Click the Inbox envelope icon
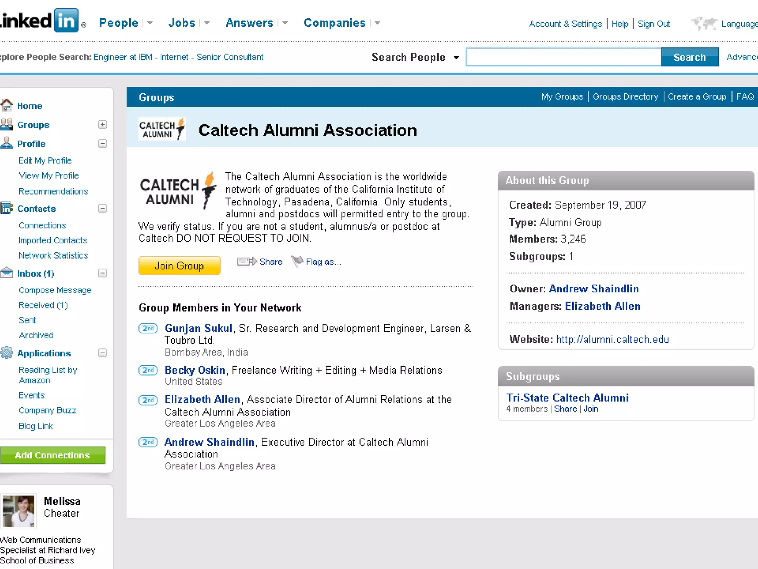 point(7,273)
